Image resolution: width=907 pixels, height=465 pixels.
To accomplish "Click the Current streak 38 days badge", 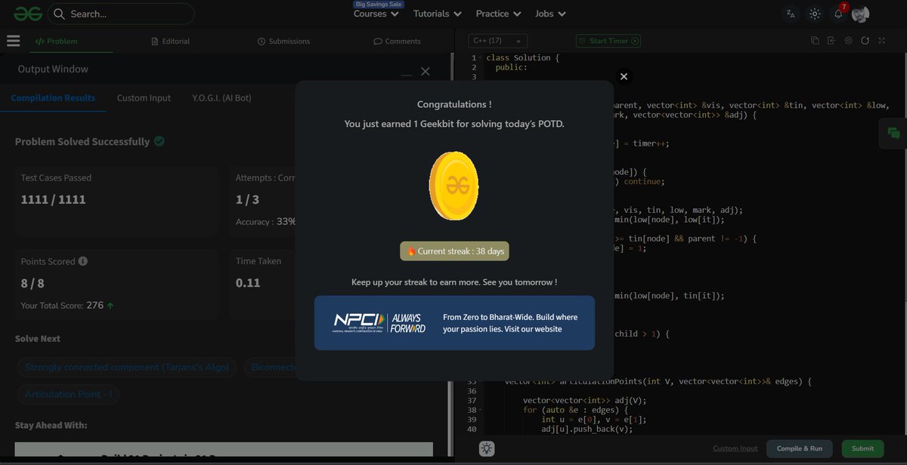I will [455, 251].
